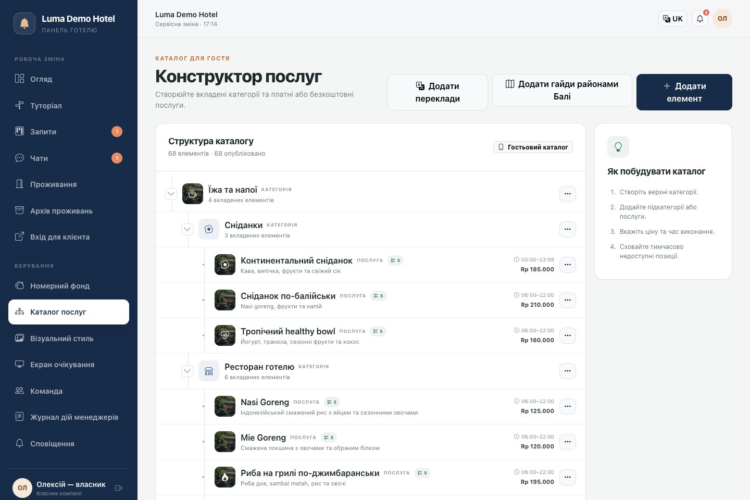Select Каталог послуг in sidebar
Viewport: 750px width, 500px height.
pyautogui.click(x=69, y=312)
